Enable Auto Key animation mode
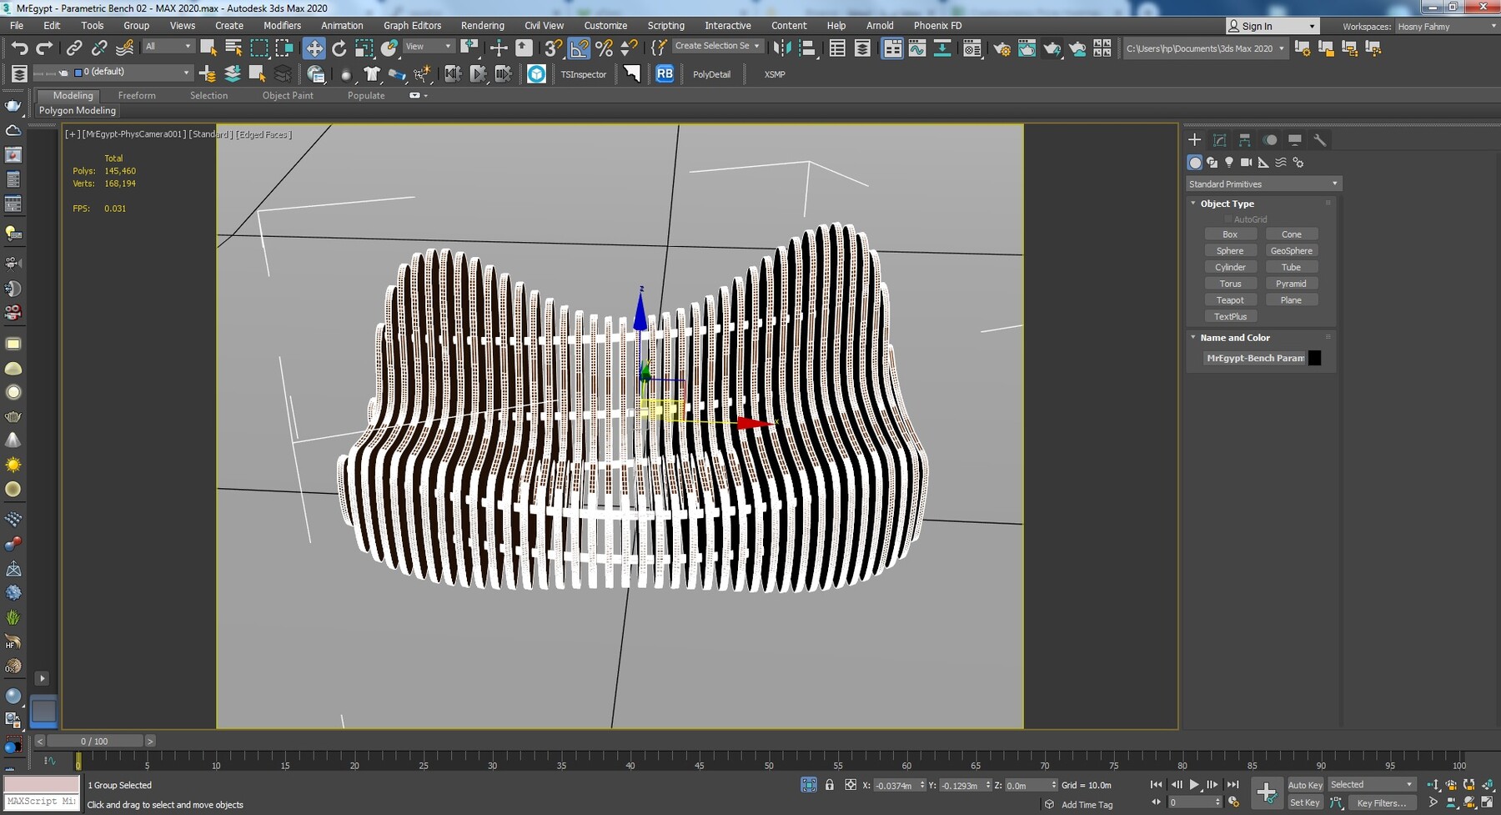1501x815 pixels. coord(1304,785)
